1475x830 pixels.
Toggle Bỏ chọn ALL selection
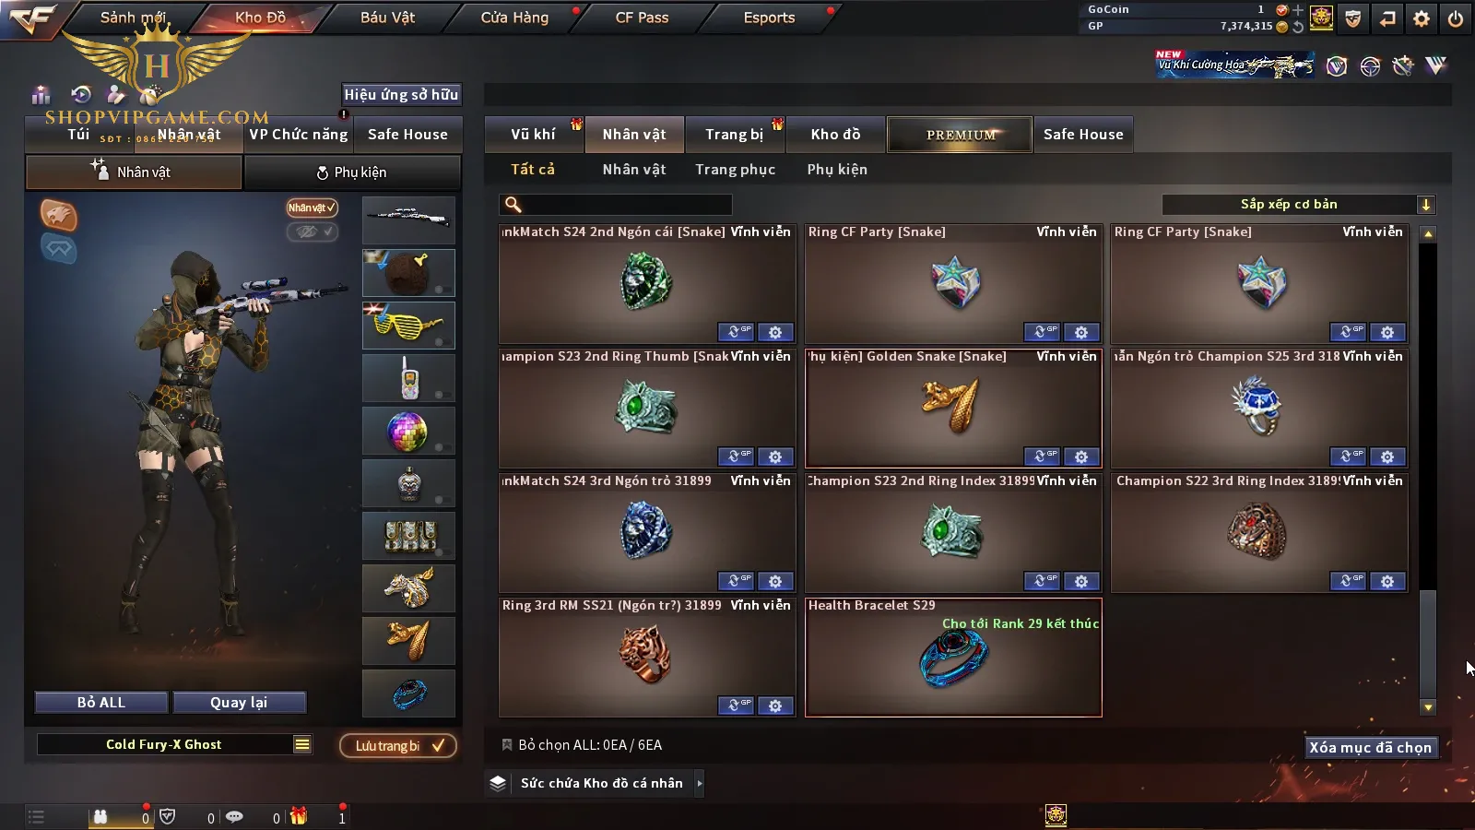point(507,745)
